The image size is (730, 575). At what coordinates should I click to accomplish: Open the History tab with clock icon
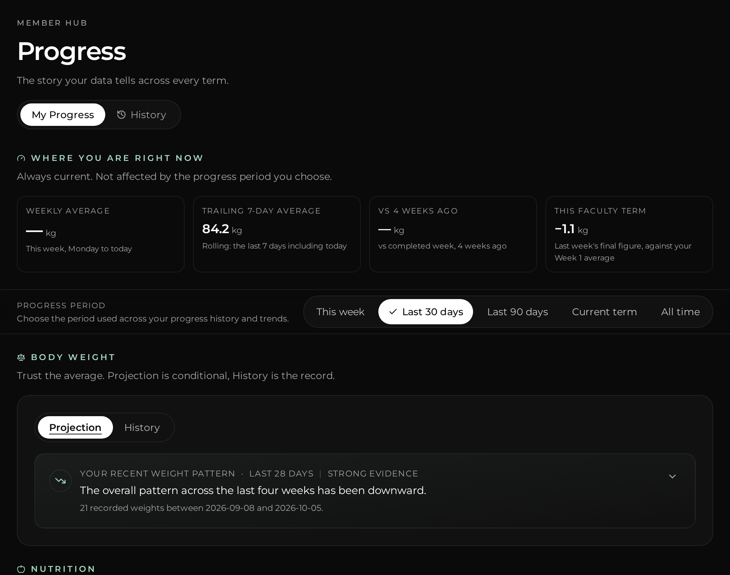click(142, 115)
